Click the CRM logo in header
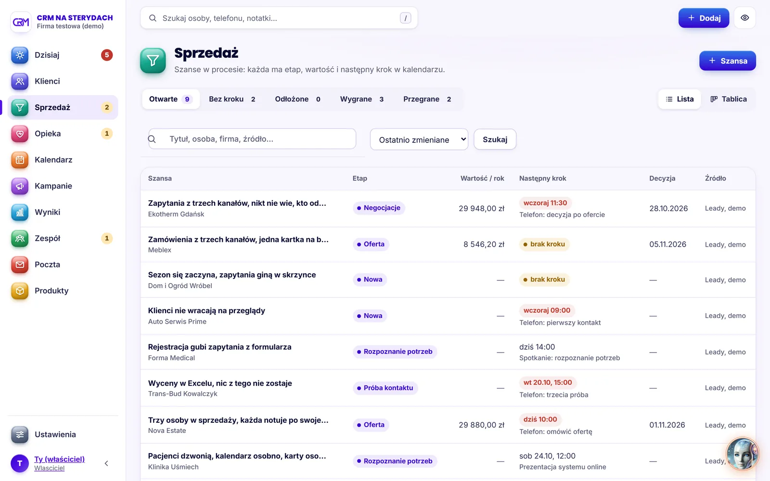Screen dimensions: 770x481 coord(21,22)
